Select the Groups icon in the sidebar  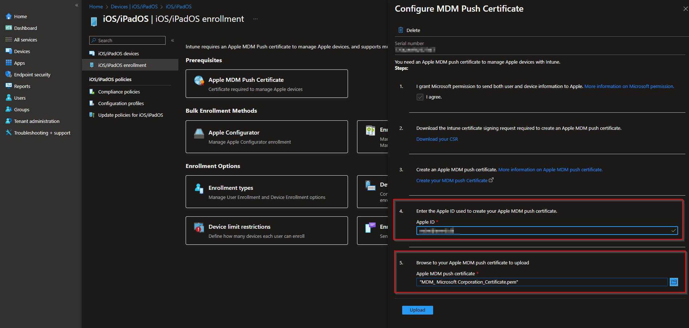click(8, 109)
